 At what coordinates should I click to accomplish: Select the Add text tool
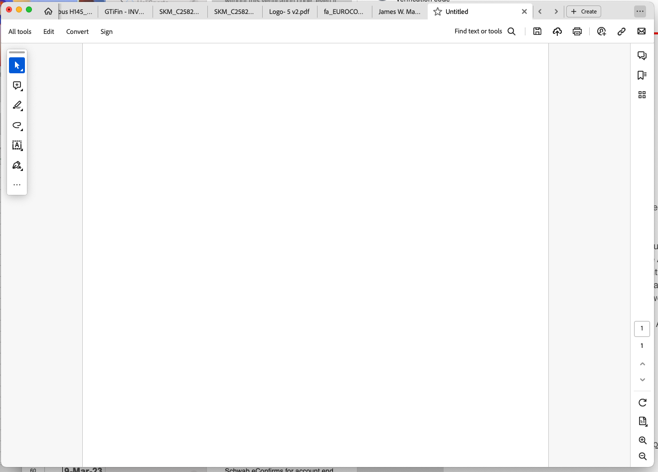[x=17, y=146]
